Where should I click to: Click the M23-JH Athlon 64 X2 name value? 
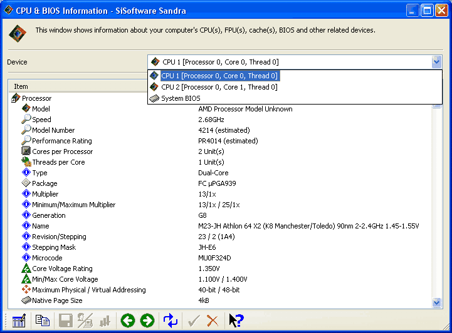point(308,226)
